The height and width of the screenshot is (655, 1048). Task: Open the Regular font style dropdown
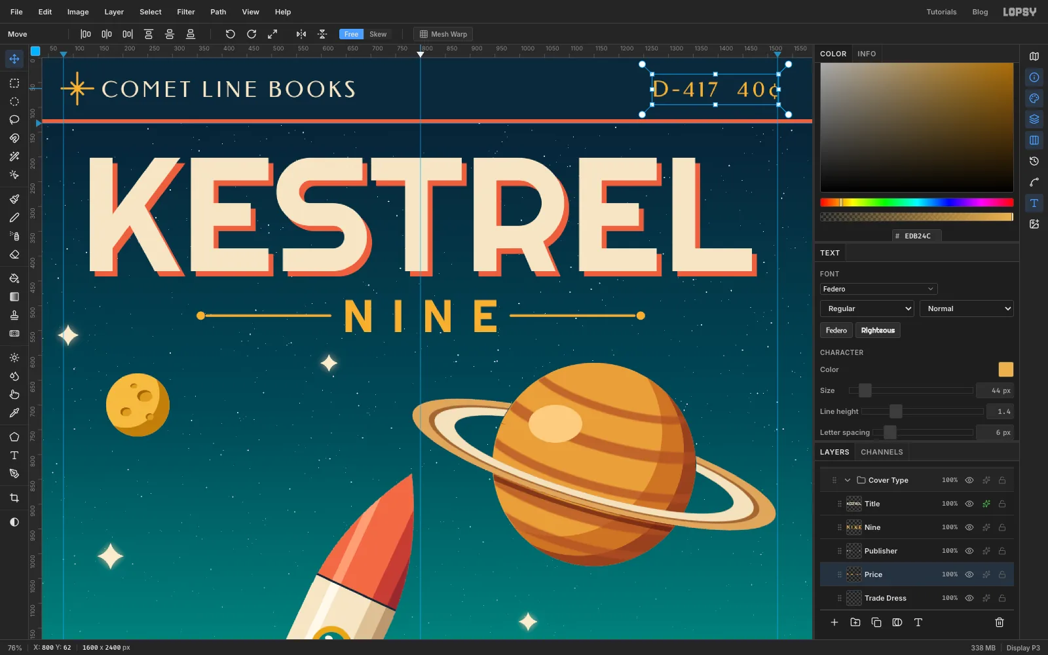867,309
